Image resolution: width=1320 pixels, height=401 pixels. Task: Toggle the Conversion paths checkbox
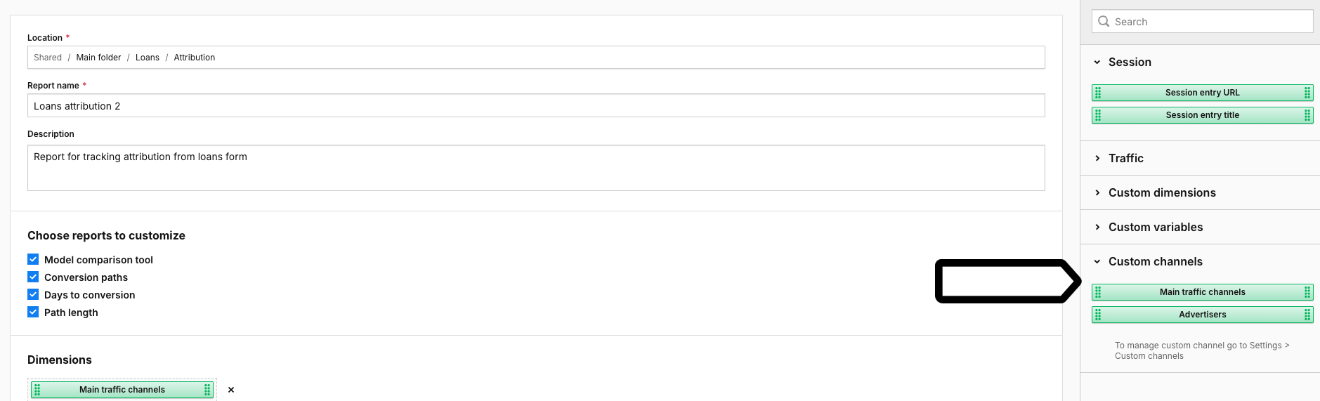click(33, 277)
